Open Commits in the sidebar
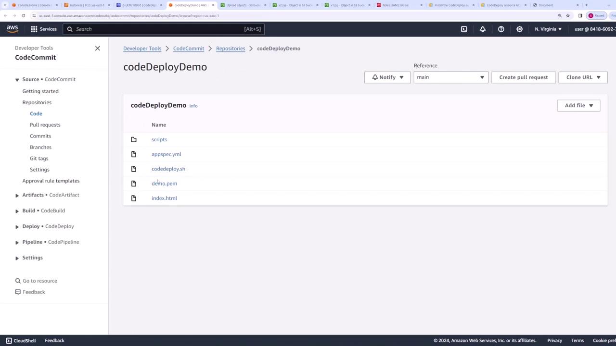 click(40, 136)
